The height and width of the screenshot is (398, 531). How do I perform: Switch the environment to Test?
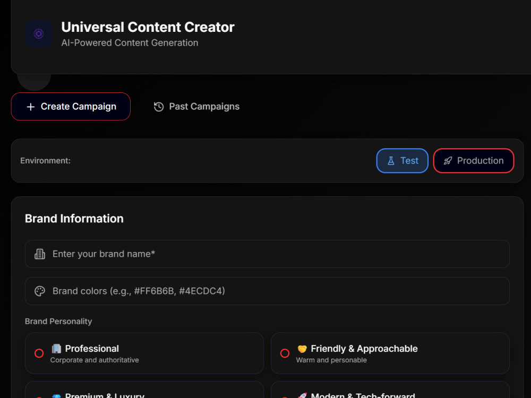point(402,161)
